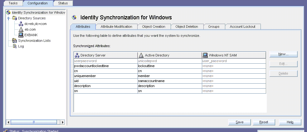Viewport: 307px width, 132px height.
Task: Click the Directory Server column header icon
Action: point(77,55)
